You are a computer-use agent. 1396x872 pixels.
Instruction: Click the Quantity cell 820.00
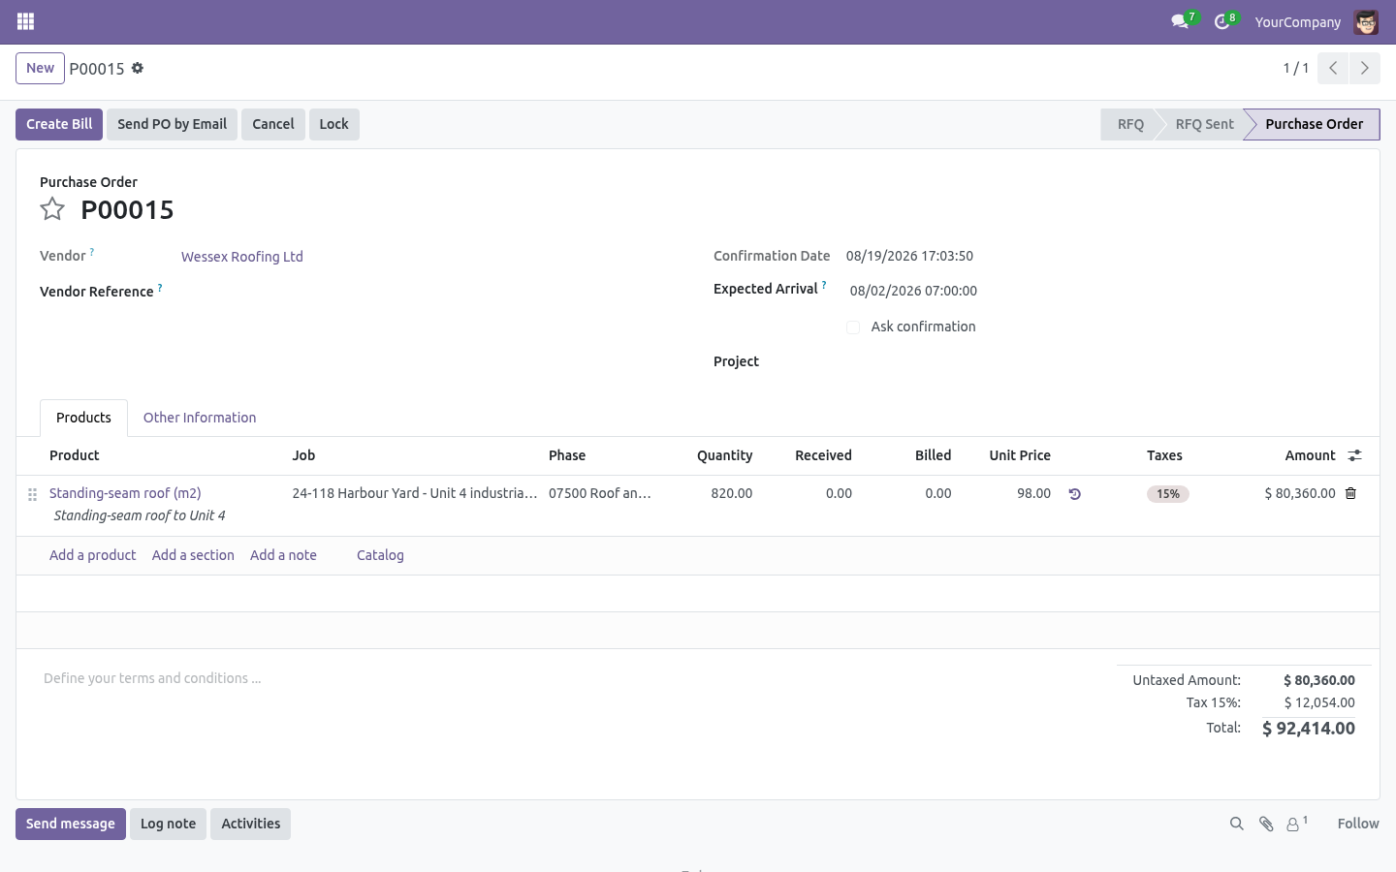coord(731,493)
